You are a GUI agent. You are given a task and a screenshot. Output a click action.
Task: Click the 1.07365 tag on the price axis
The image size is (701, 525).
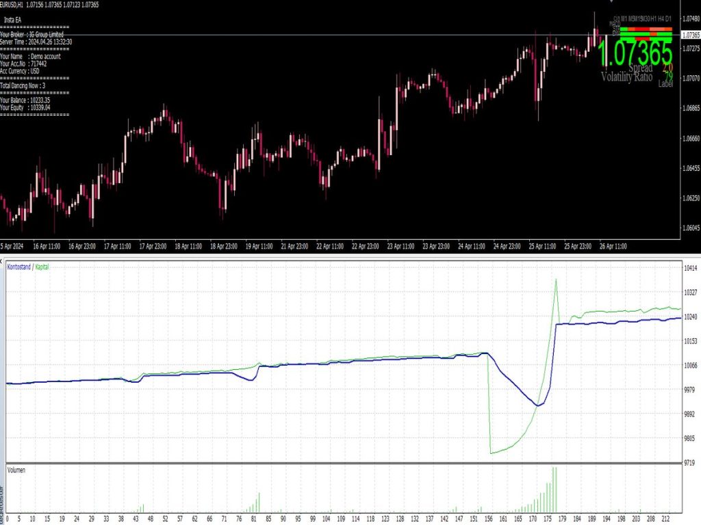[x=691, y=35]
